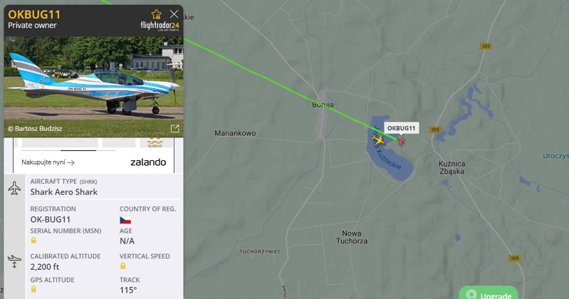Click the Czech flag under Country of Reg.
Image resolution: width=569 pixels, height=299 pixels.
[x=125, y=220]
